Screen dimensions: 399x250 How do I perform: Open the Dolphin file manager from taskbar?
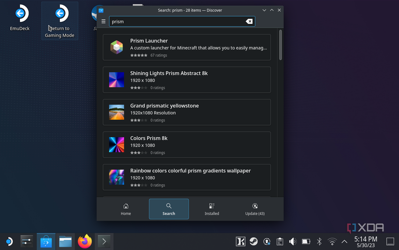point(65,241)
